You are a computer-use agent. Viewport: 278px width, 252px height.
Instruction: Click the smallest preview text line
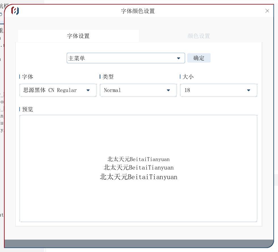(138, 159)
